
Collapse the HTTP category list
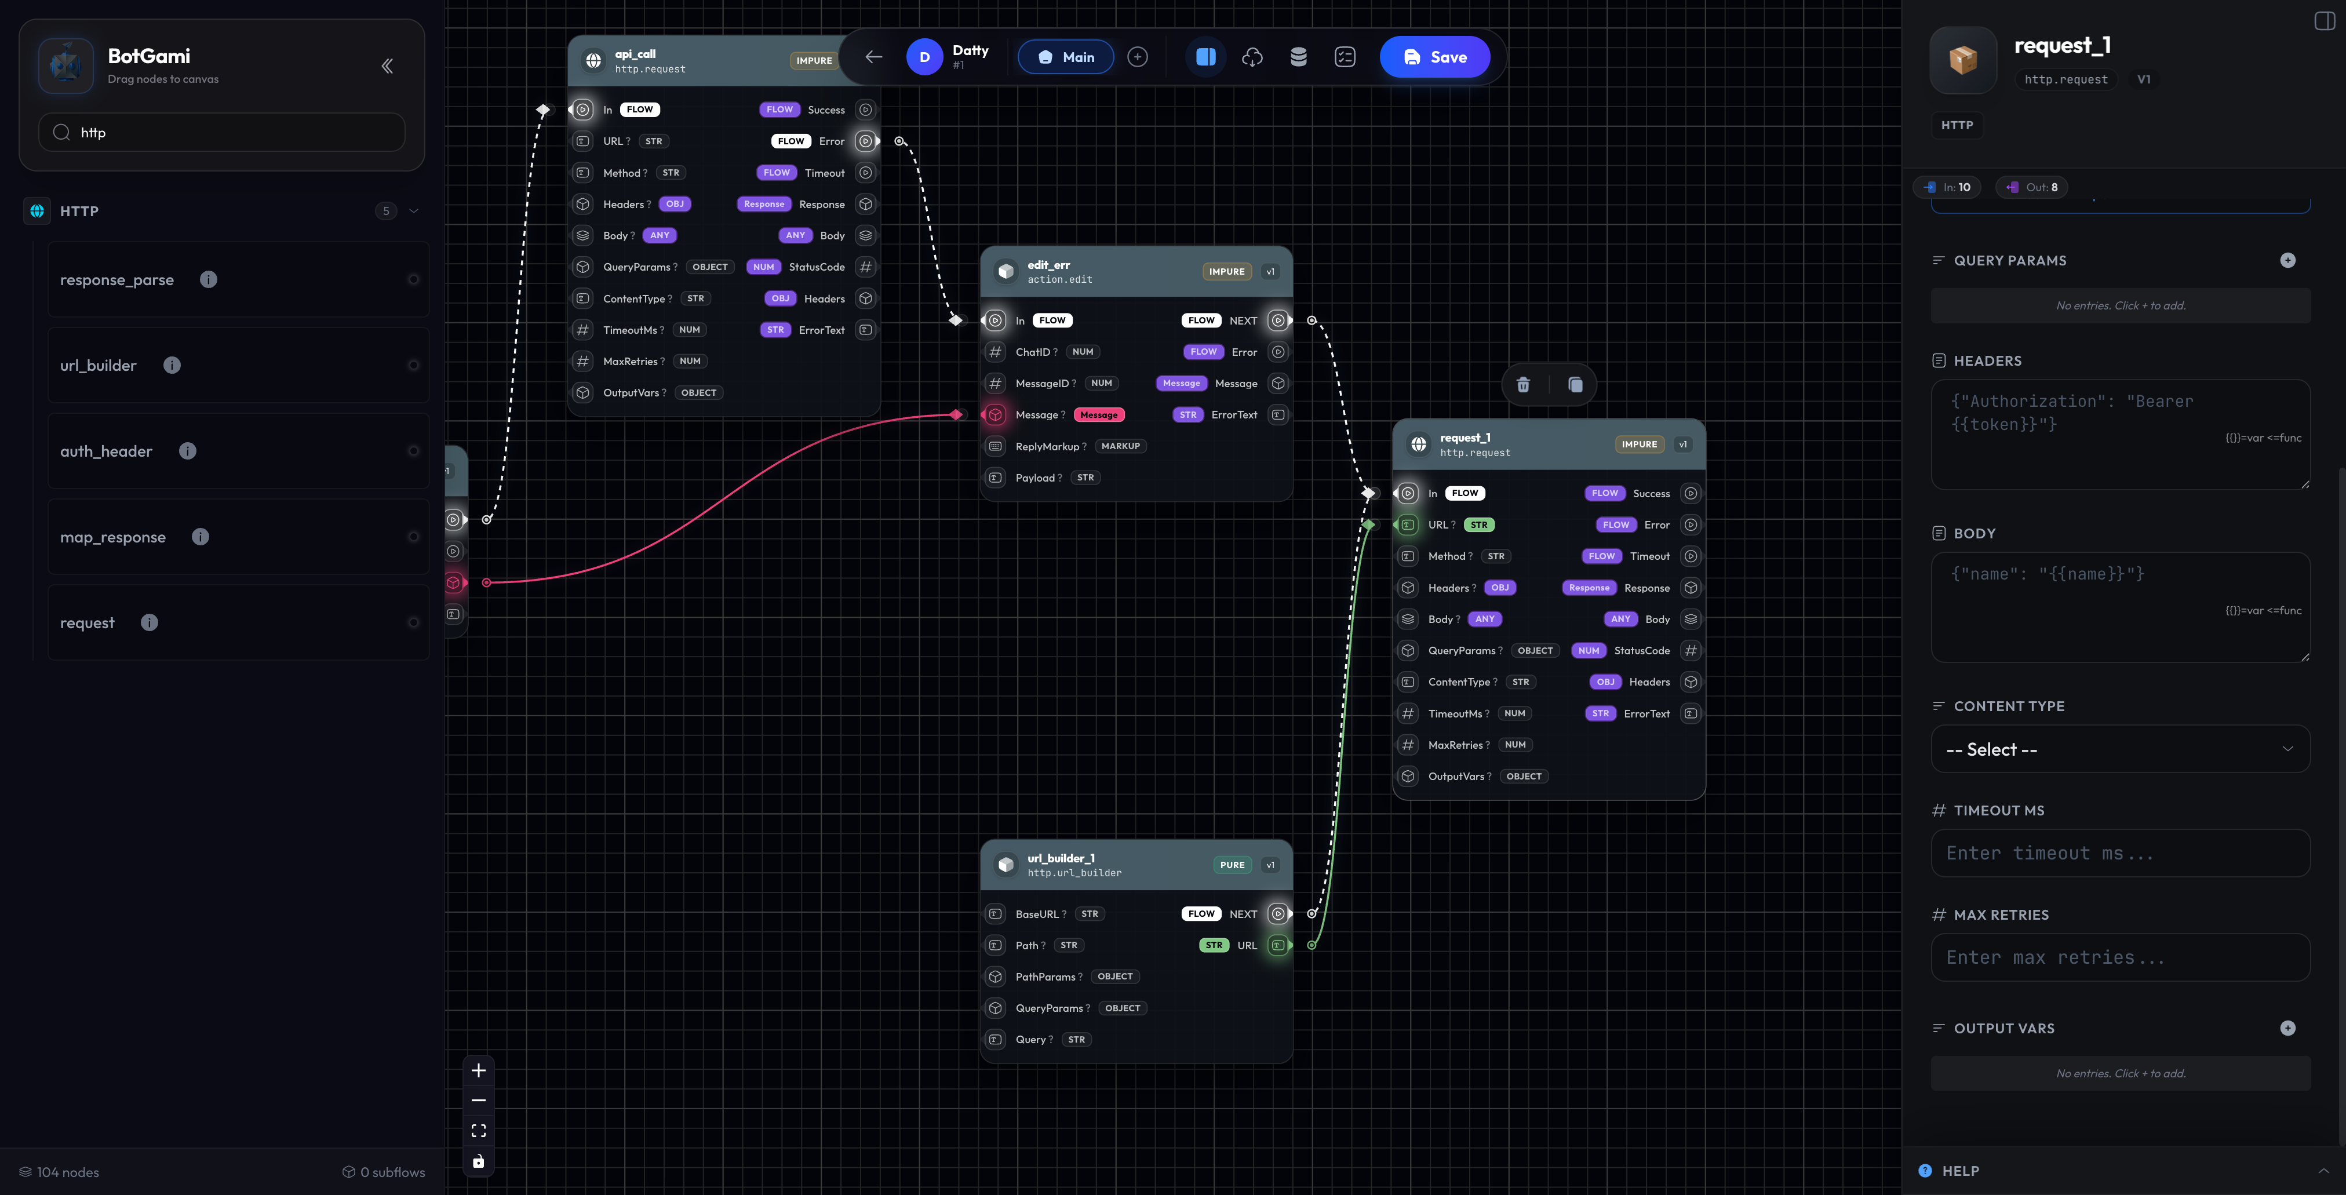tap(414, 212)
